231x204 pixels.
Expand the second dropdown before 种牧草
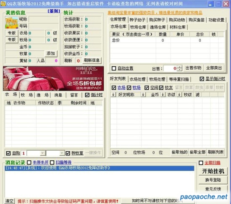(62, 153)
